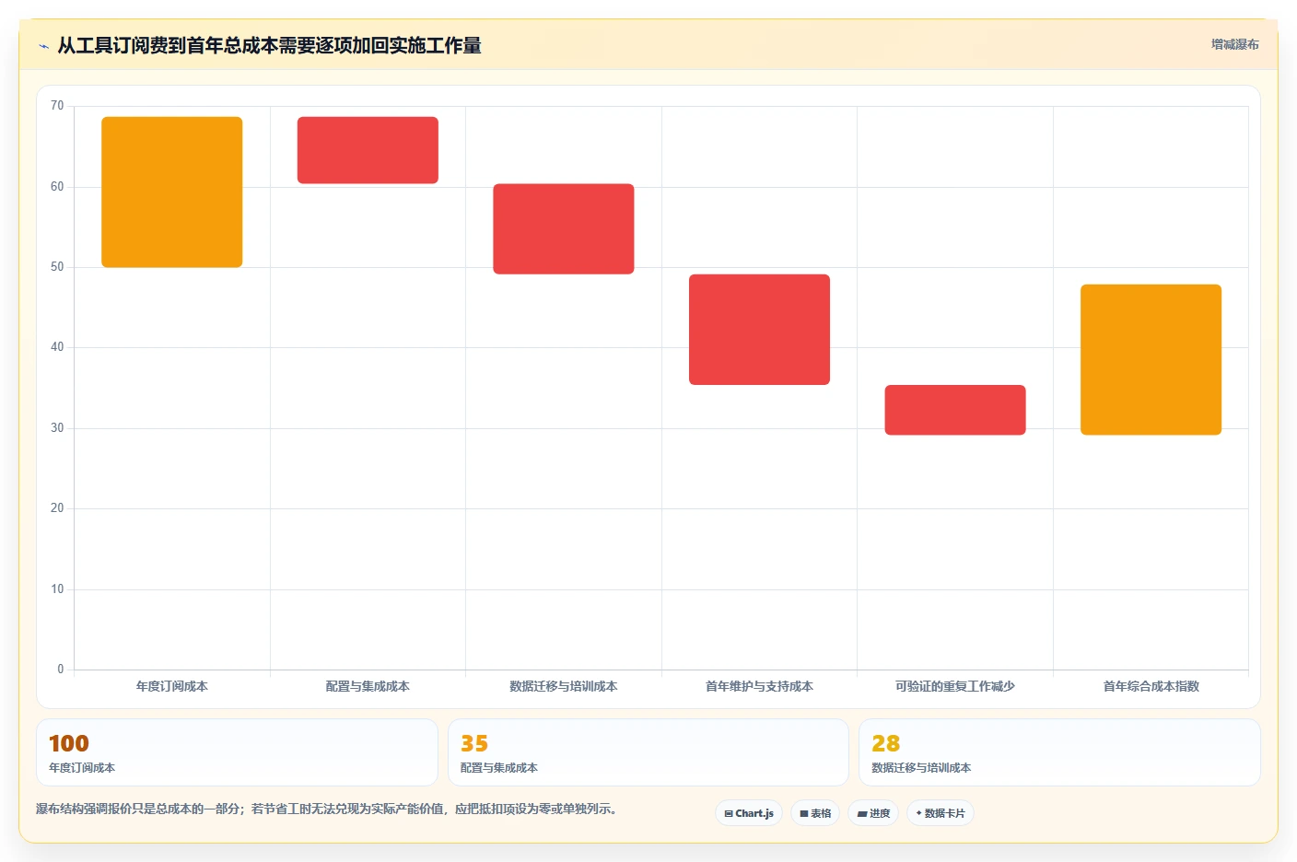Click the red 首年维护与支持成本 bar
This screenshot has width=1297, height=862.
tap(759, 330)
